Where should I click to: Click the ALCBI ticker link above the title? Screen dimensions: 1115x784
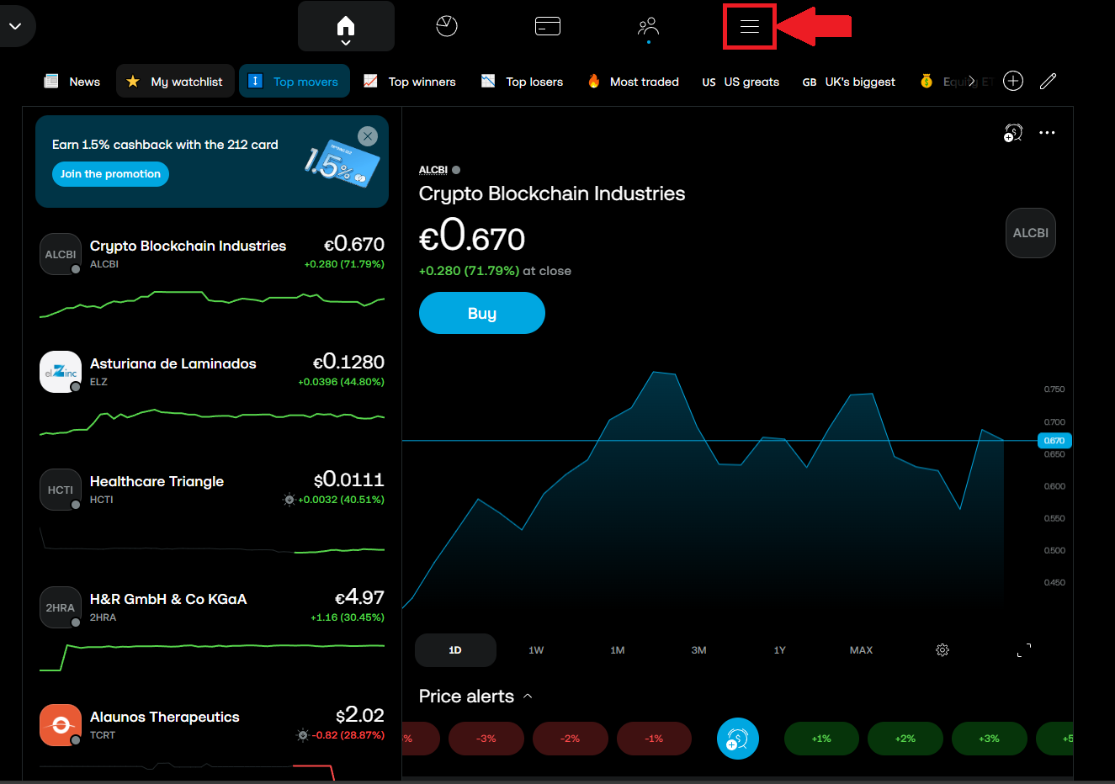433,170
